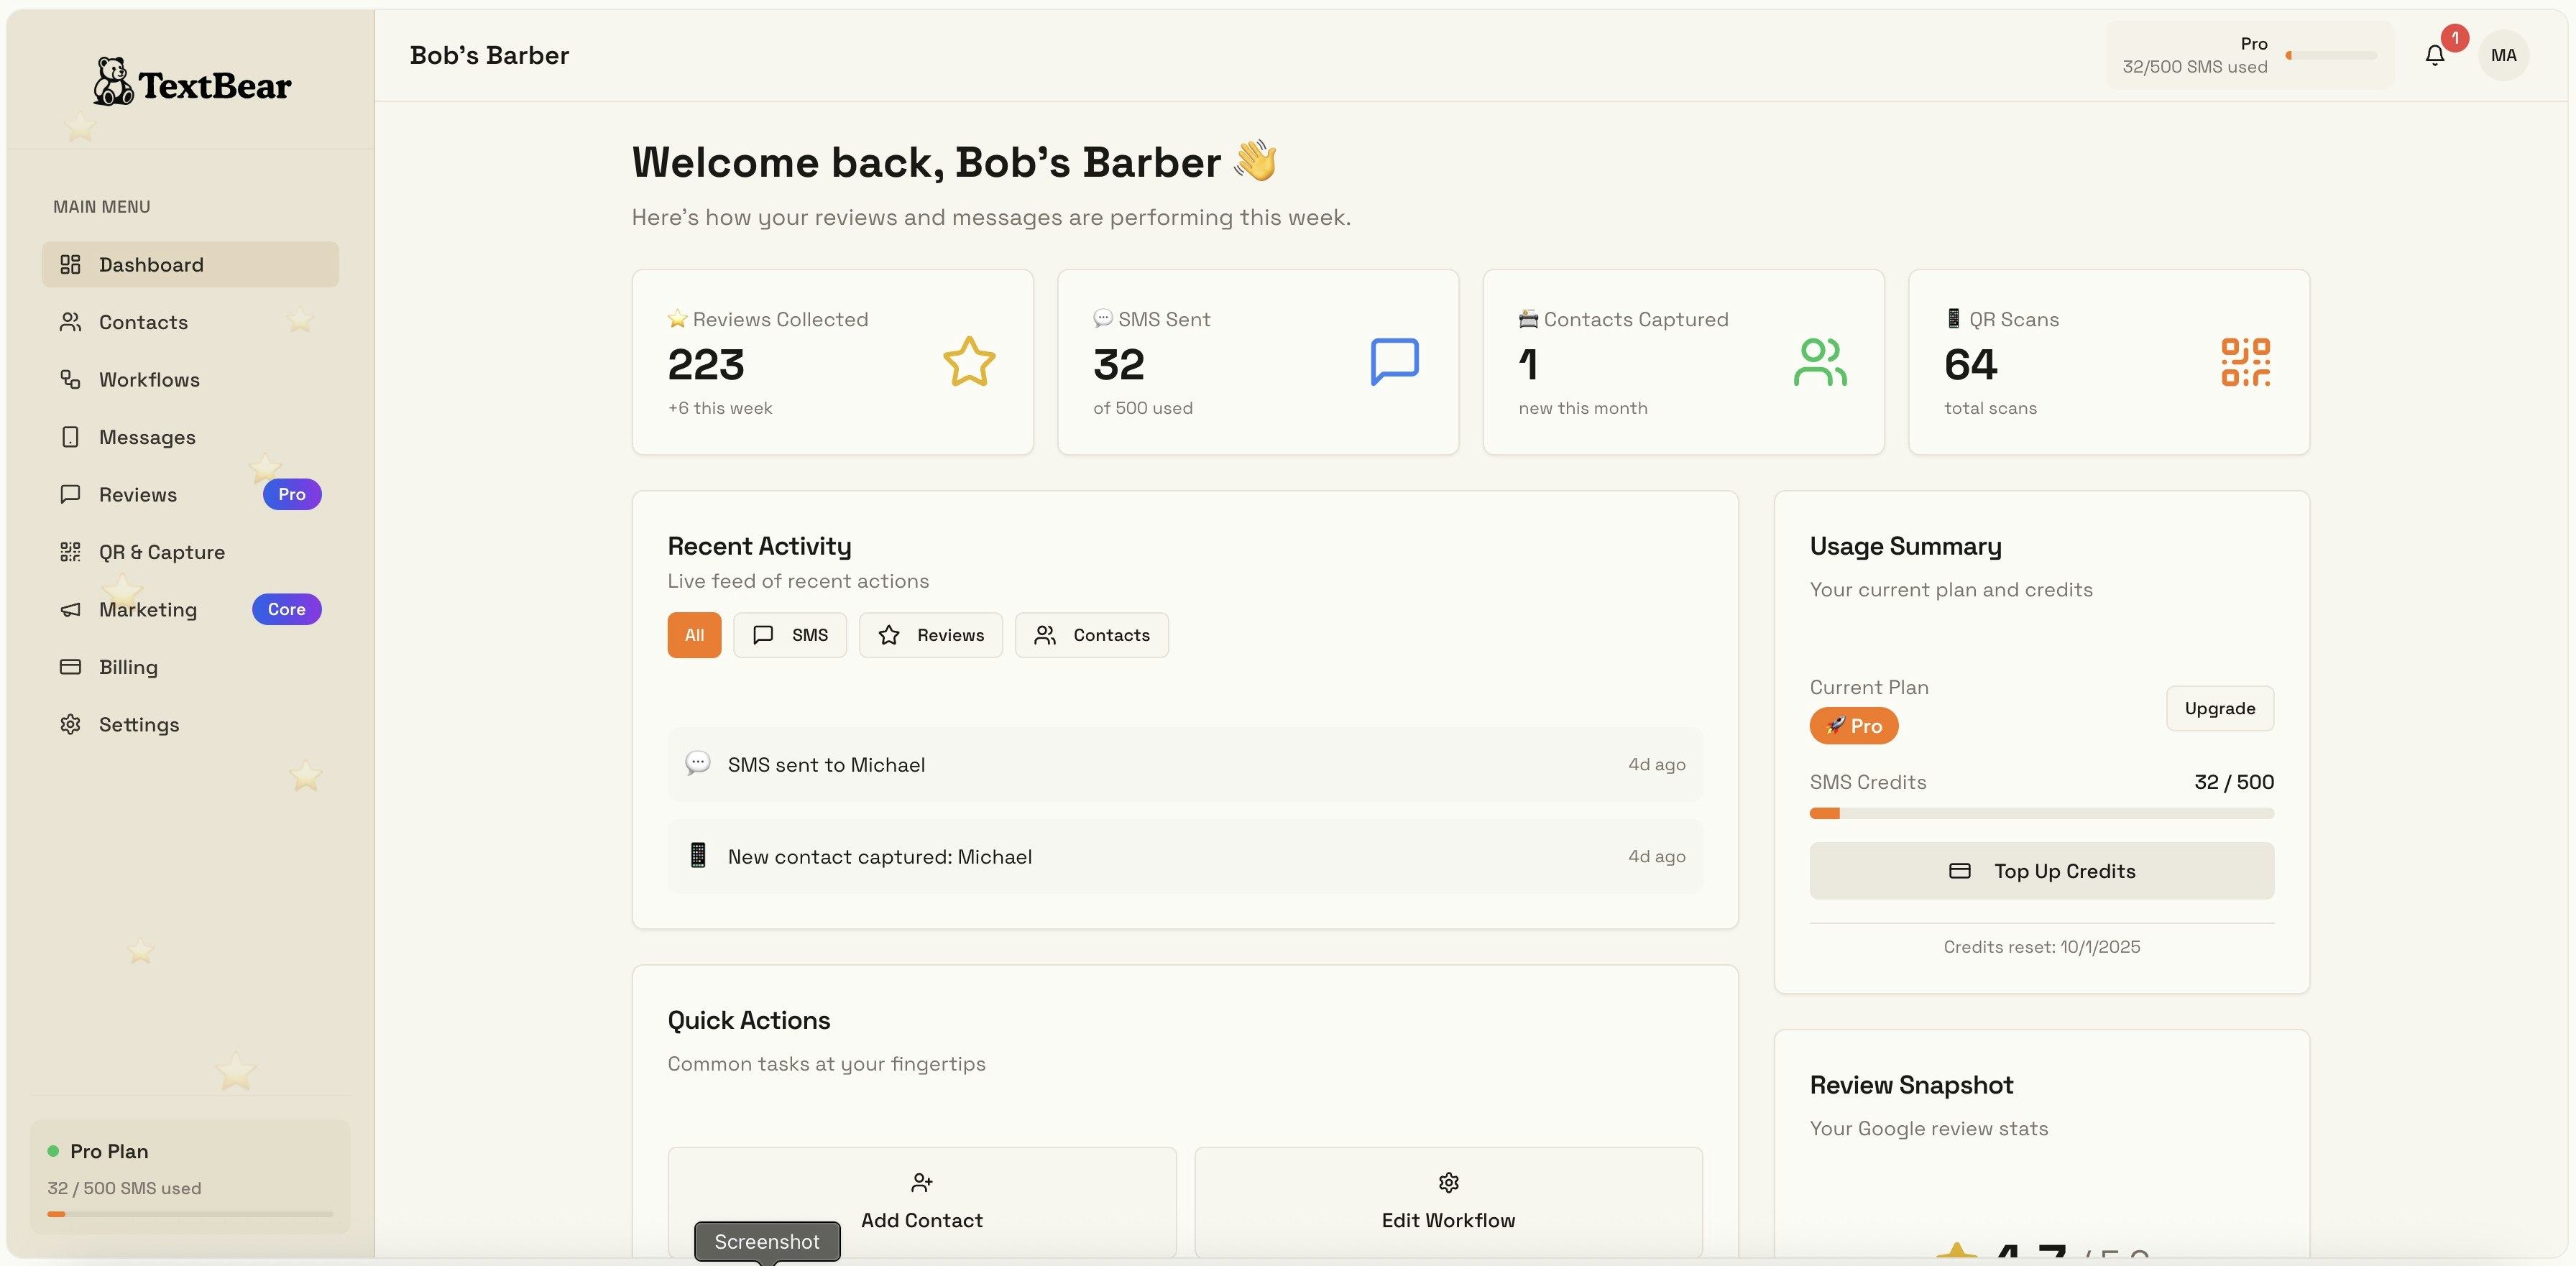Filter recent activity by SMS
Viewport: 2576px width, 1266px height.
pyautogui.click(x=789, y=635)
